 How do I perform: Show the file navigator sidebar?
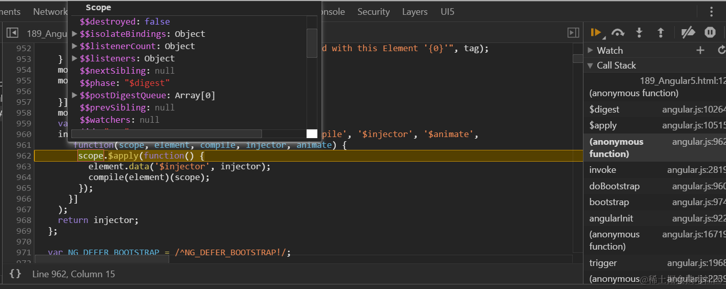[12, 33]
